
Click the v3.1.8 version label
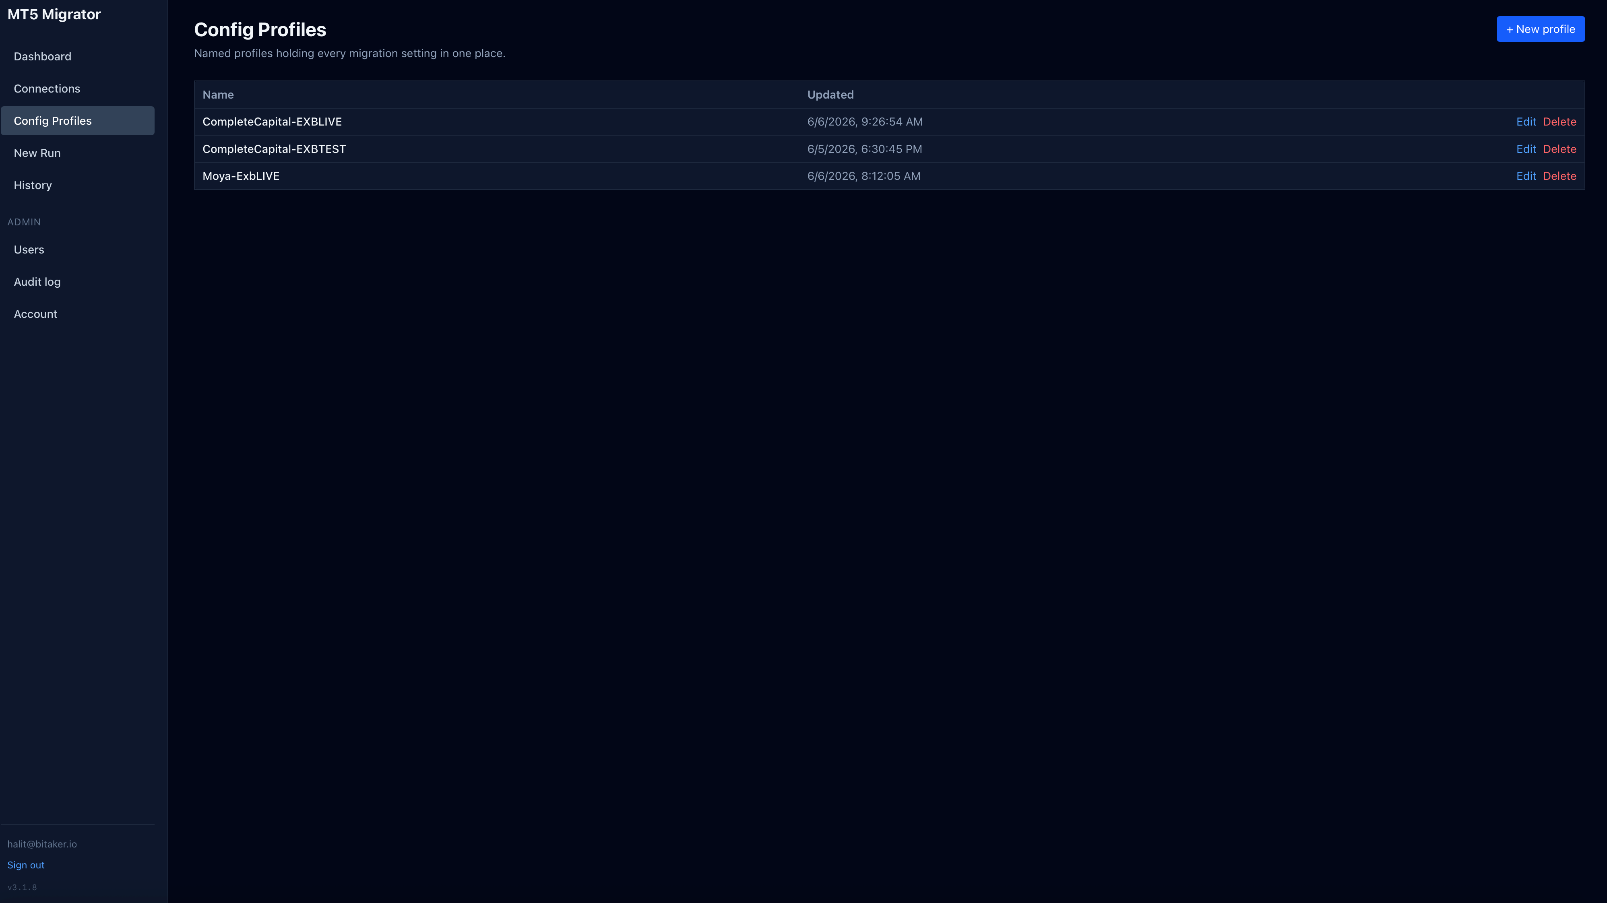tap(22, 887)
